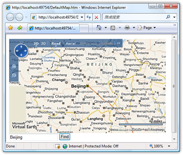Zoom out on the map
This screenshot has width=183, height=155.
coord(14,75)
